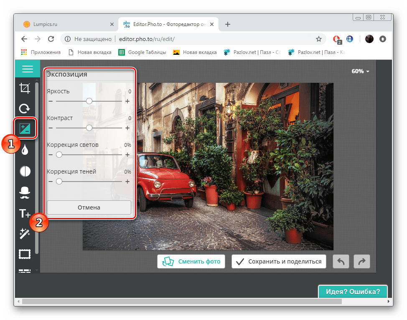This screenshot has height=320, width=407.
Task: Undo the last edit
Action: click(341, 261)
